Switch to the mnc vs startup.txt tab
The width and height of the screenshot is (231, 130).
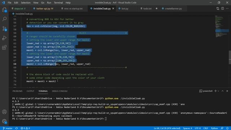73,9
